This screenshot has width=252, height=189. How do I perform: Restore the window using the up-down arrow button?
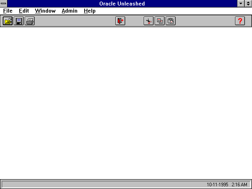(248, 4)
